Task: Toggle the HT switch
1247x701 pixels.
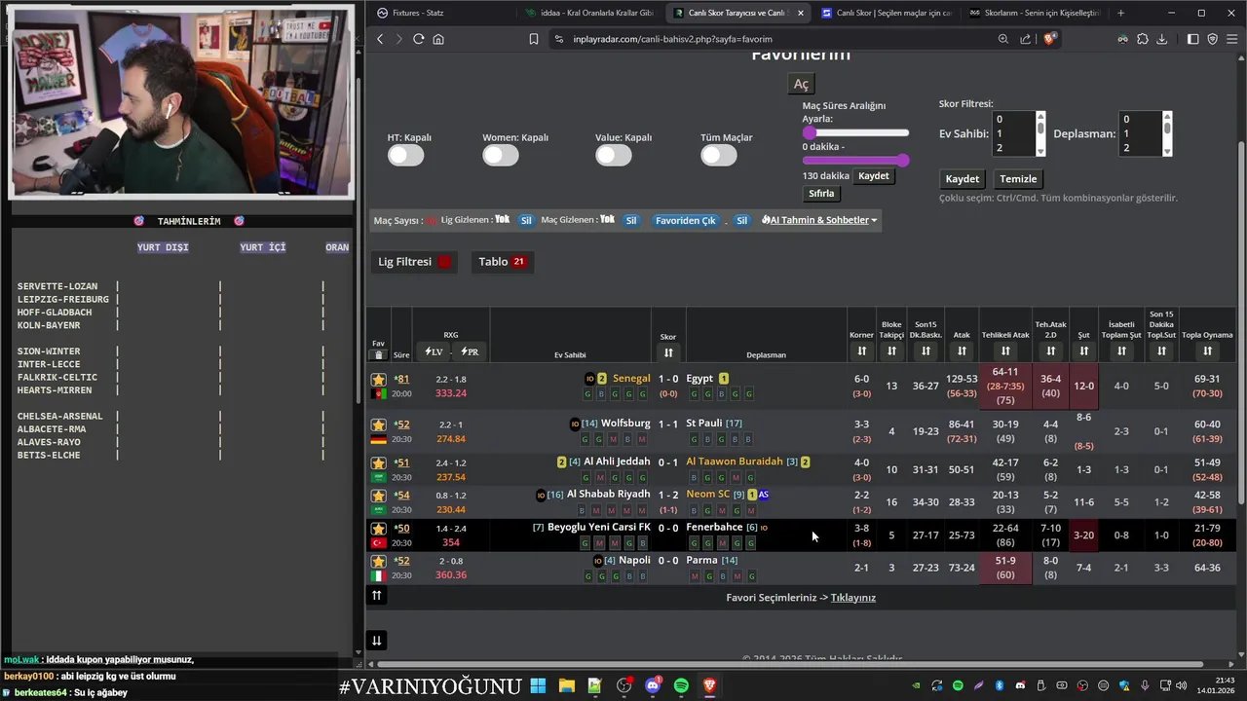Action: 406,155
